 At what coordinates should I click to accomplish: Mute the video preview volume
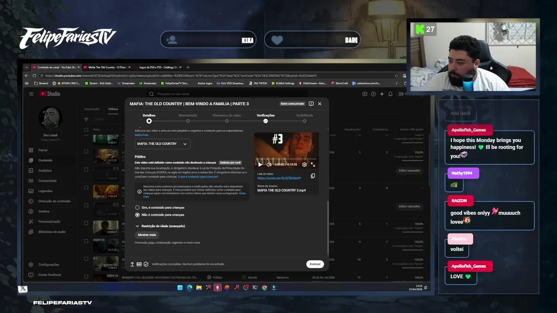[x=269, y=164]
